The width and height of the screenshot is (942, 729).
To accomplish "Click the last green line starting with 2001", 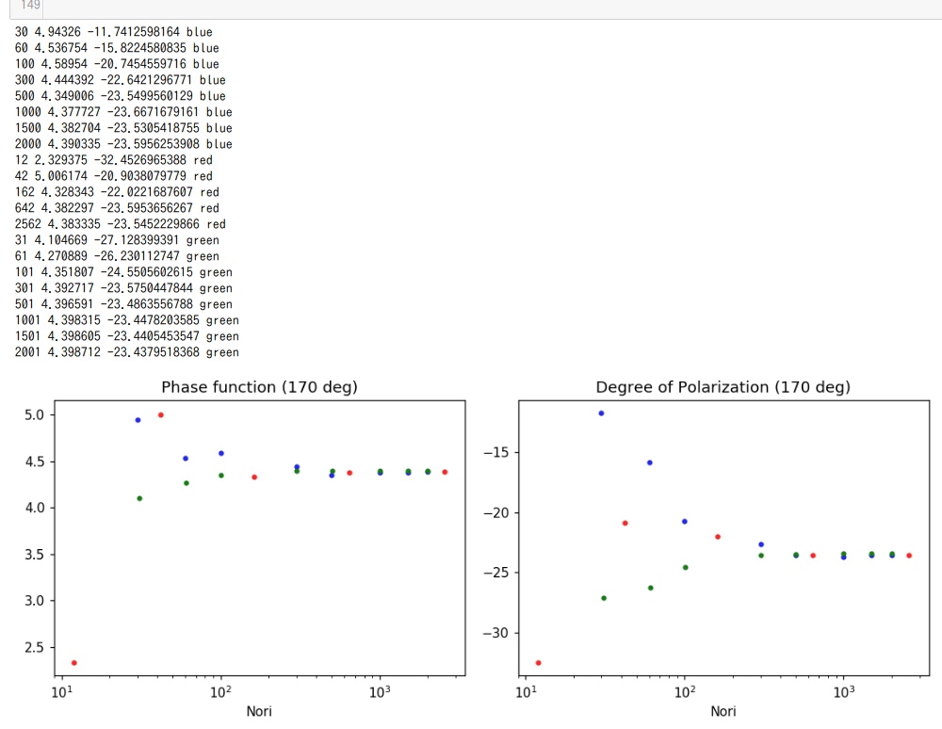I will pos(125,352).
